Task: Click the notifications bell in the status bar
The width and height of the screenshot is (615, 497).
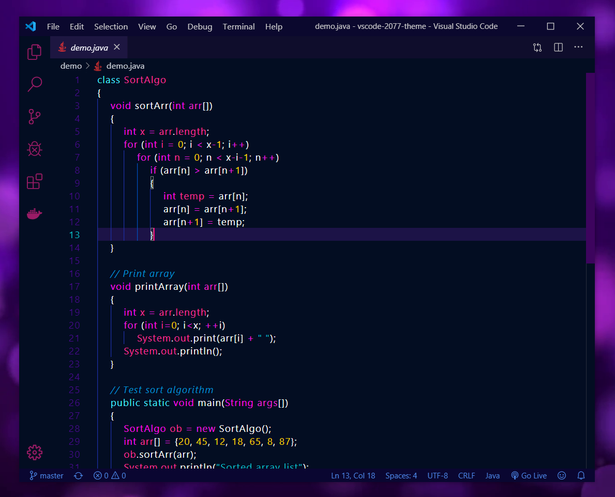Action: (581, 475)
